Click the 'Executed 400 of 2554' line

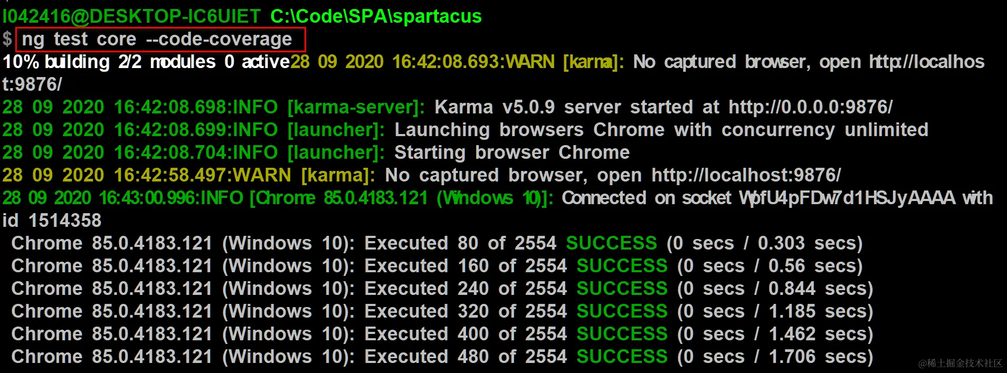tap(442, 334)
